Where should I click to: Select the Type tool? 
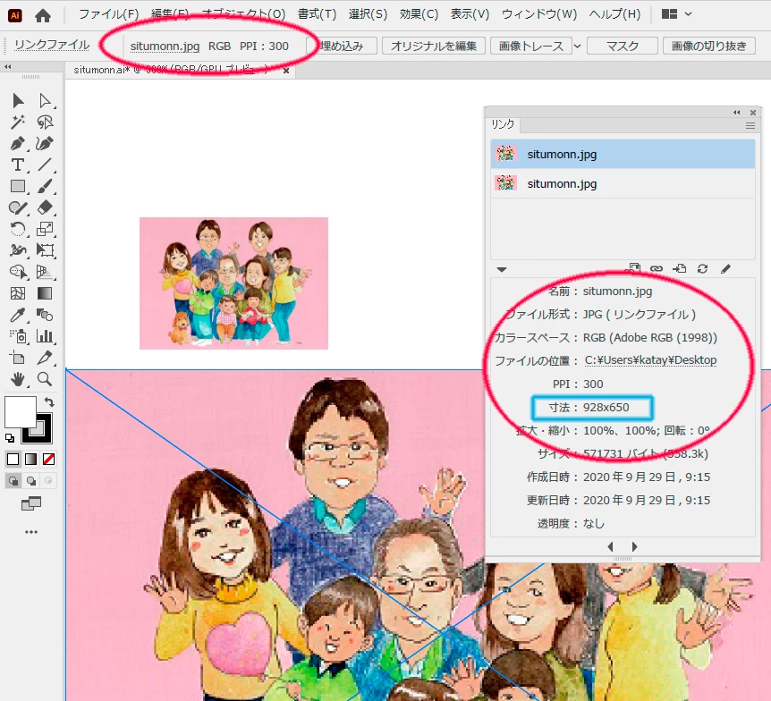pos(18,165)
